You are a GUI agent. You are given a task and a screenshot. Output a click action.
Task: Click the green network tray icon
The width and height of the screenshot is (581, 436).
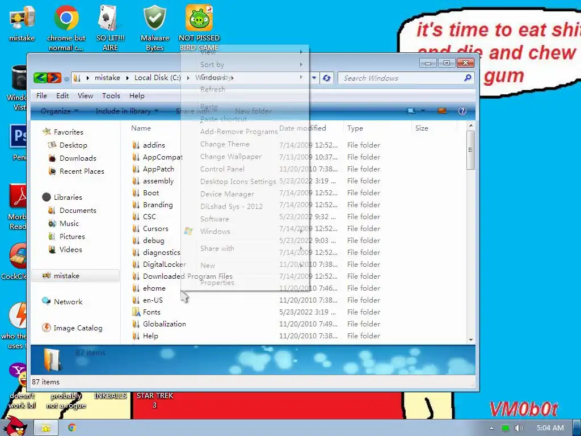tap(505, 428)
